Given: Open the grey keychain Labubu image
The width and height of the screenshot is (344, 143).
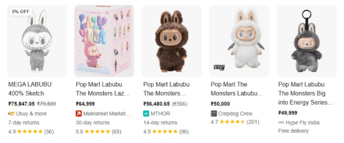Looking at the screenshot, I should (307, 41).
